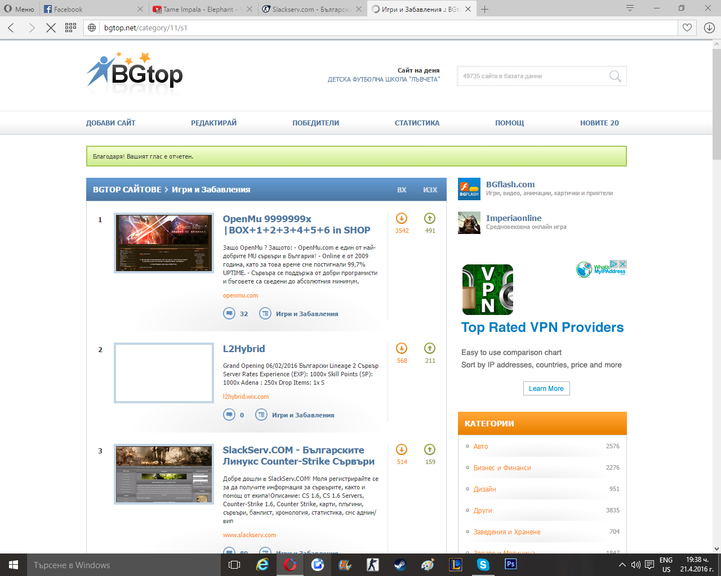
Task: Open Windows Start button
Action: click(14, 565)
